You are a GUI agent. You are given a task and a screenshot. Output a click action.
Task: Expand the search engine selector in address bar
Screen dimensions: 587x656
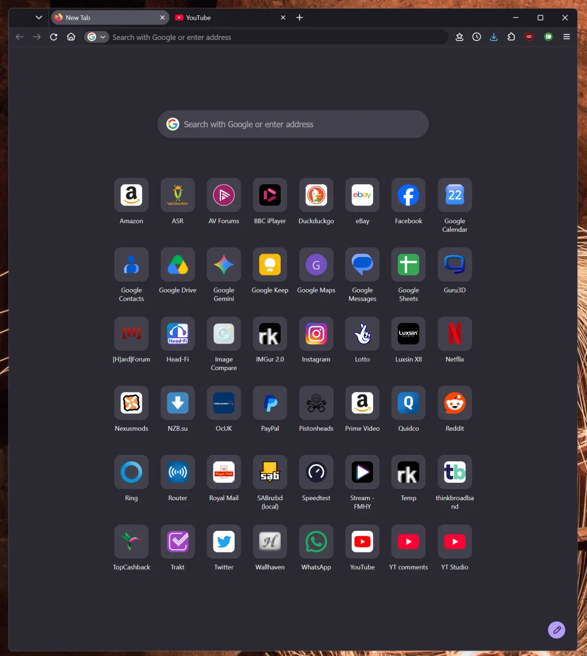click(x=97, y=37)
